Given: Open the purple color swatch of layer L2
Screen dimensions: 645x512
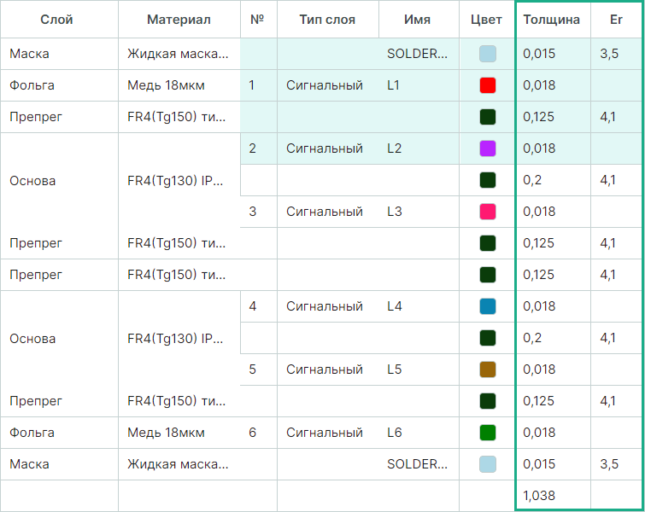Looking at the screenshot, I should (x=488, y=148).
